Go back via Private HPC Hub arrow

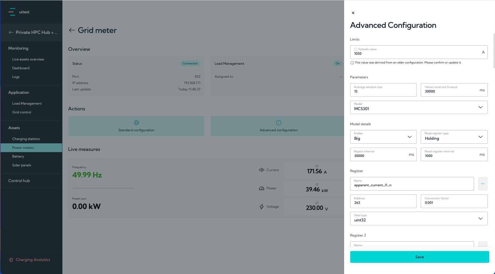[11, 32]
